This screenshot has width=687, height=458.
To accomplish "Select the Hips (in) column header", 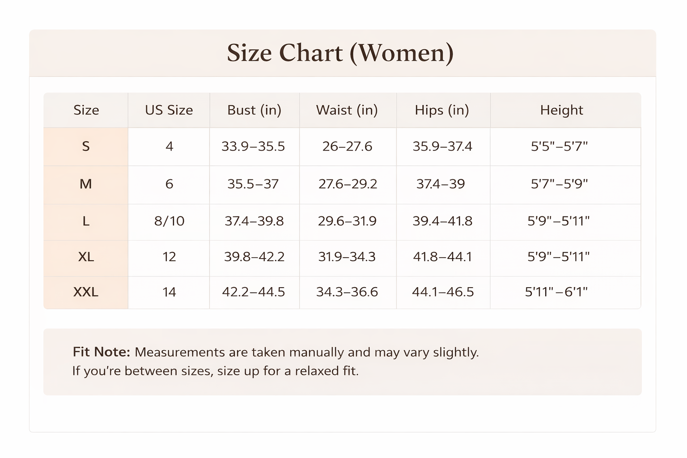I will pos(441,110).
